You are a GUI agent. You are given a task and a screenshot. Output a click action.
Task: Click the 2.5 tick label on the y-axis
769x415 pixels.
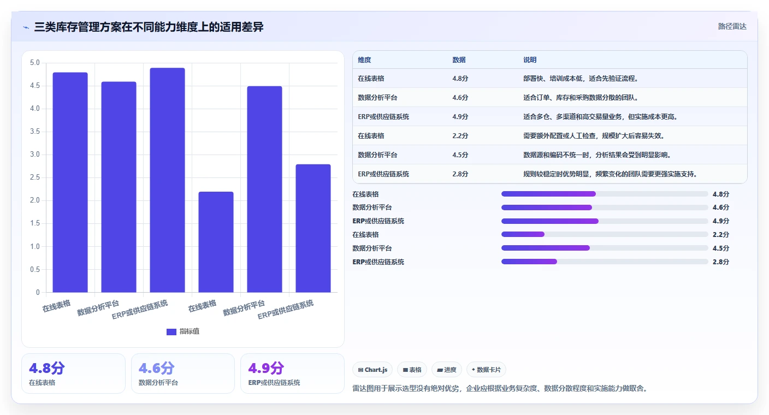(35, 177)
